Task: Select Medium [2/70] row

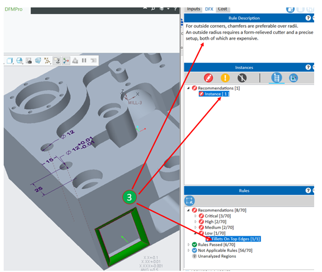Action: click(216, 227)
